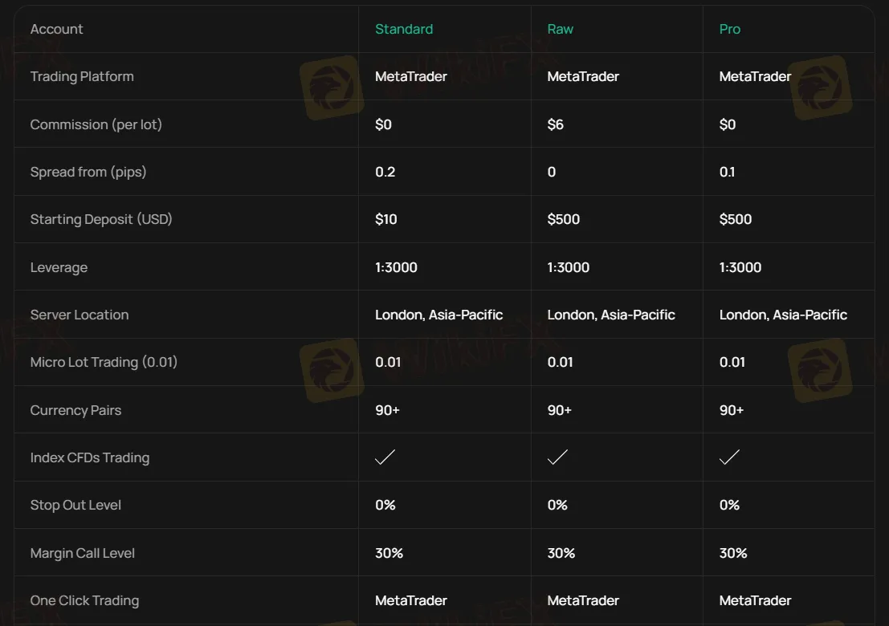889x626 pixels.
Task: Click the Pro Currency Pairs 90+ value
Action: [732, 410]
